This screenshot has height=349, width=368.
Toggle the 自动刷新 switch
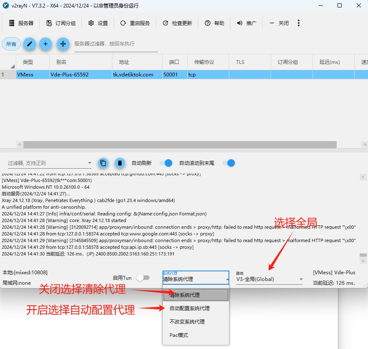(x=166, y=163)
